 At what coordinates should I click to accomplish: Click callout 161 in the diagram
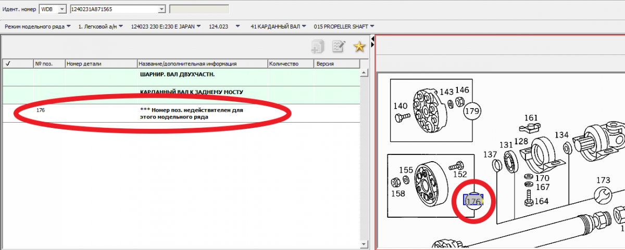pos(530,117)
